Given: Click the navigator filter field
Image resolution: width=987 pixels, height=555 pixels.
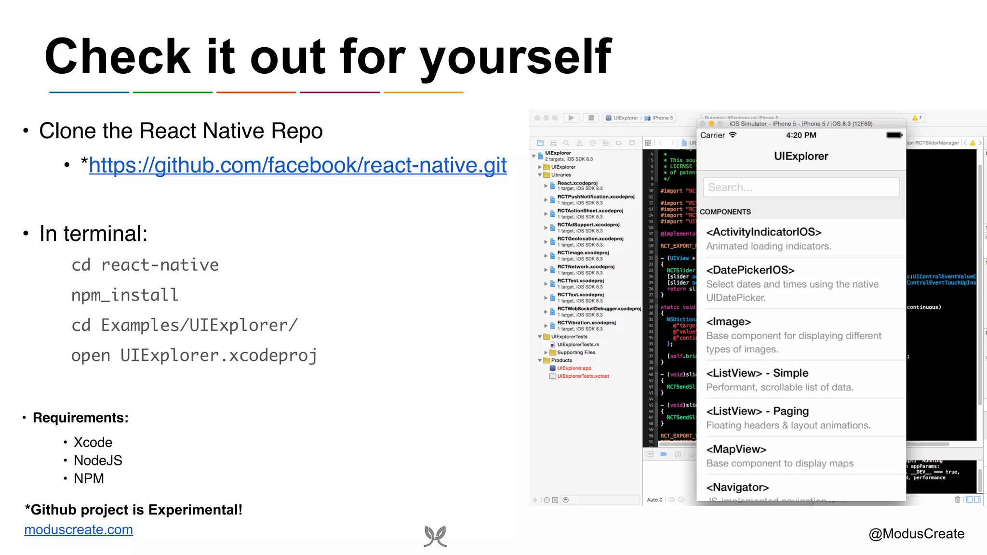Looking at the screenshot, I should click(601, 500).
